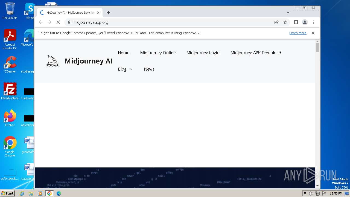Focus the address bar URL field

[x=170, y=22]
